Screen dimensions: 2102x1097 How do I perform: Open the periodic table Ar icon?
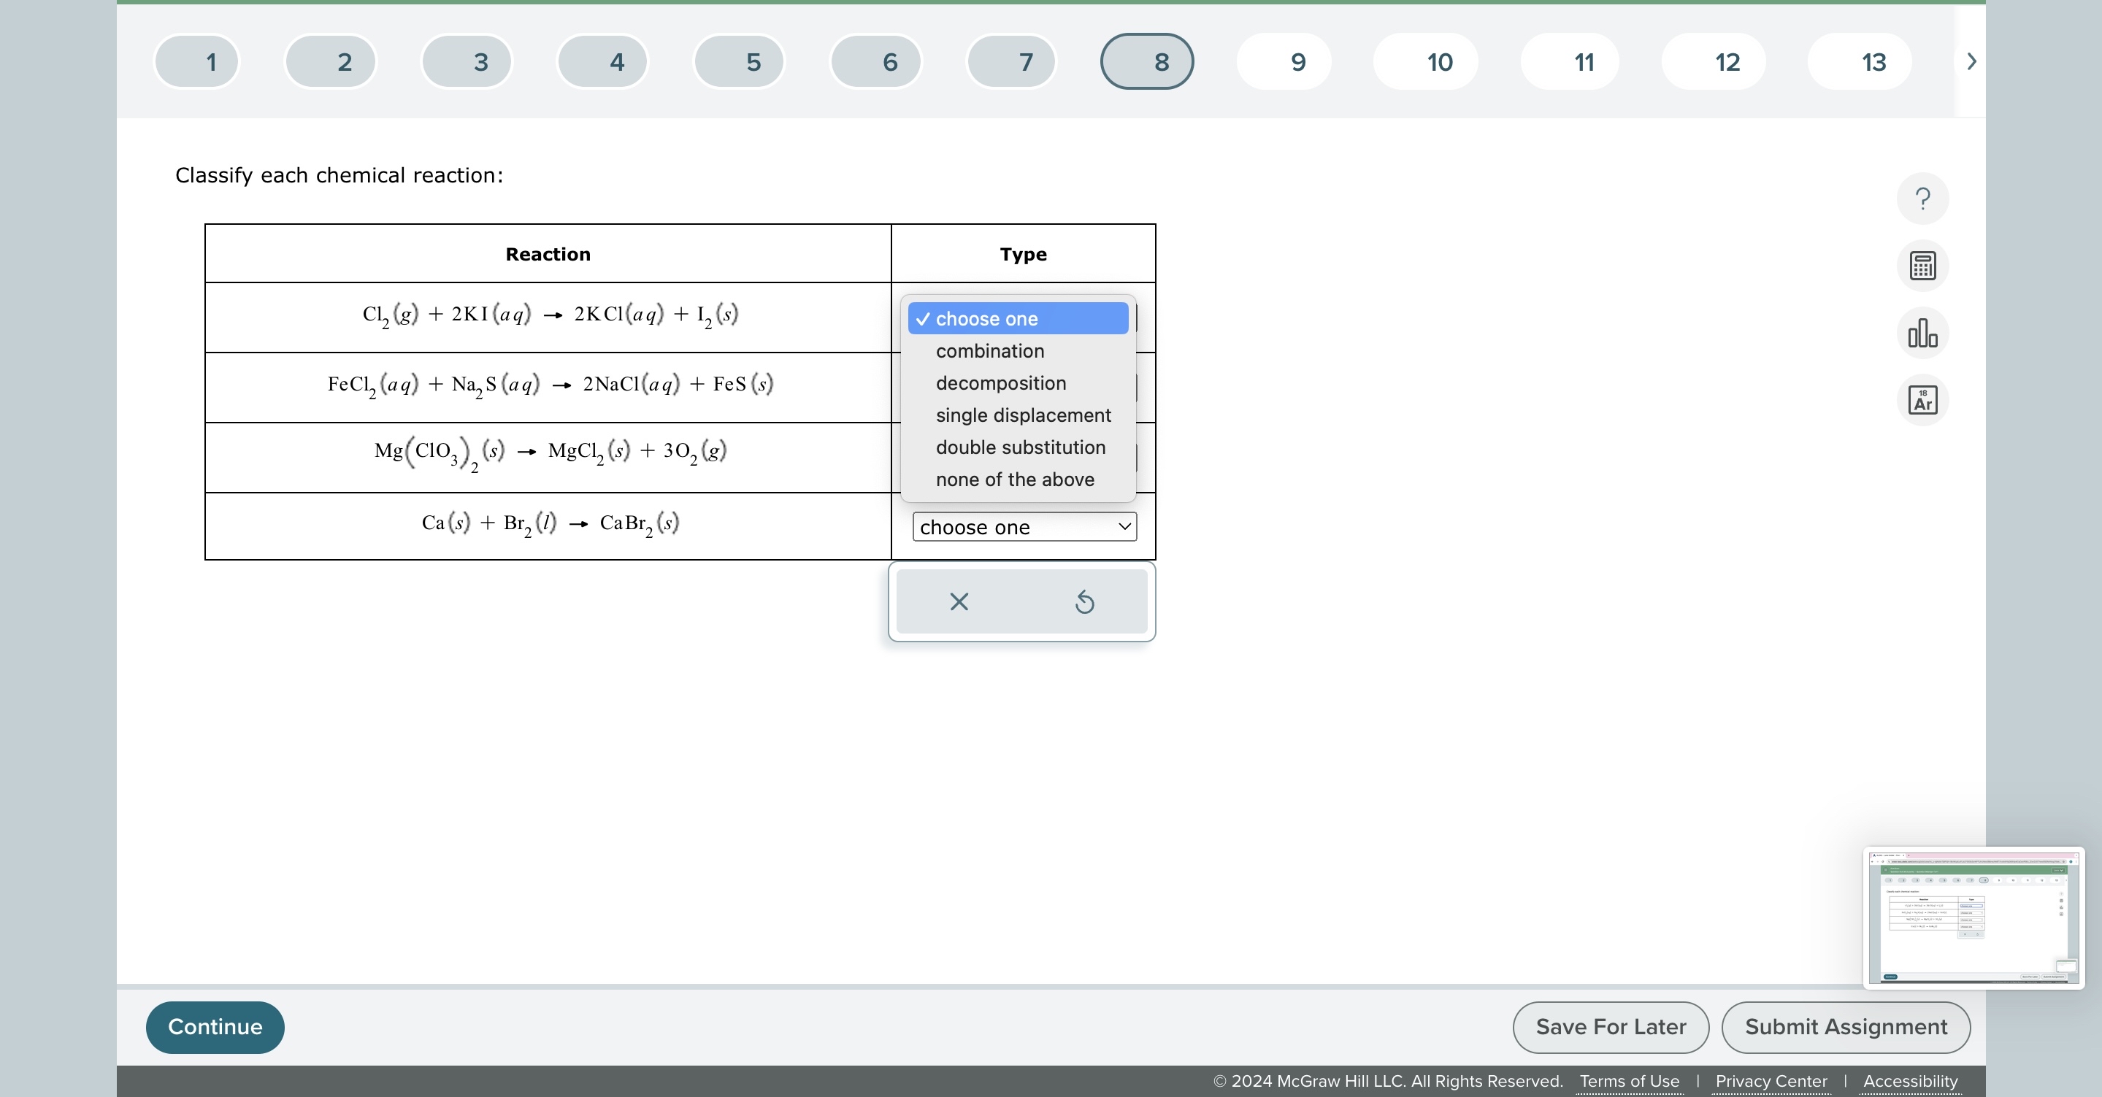coord(1922,401)
